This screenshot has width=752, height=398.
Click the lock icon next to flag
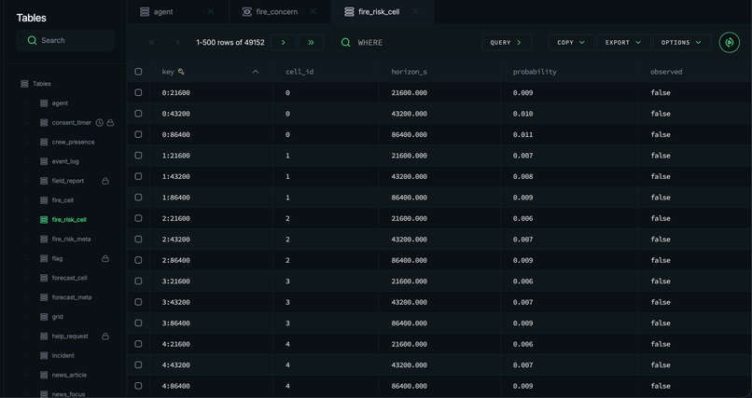(x=105, y=258)
